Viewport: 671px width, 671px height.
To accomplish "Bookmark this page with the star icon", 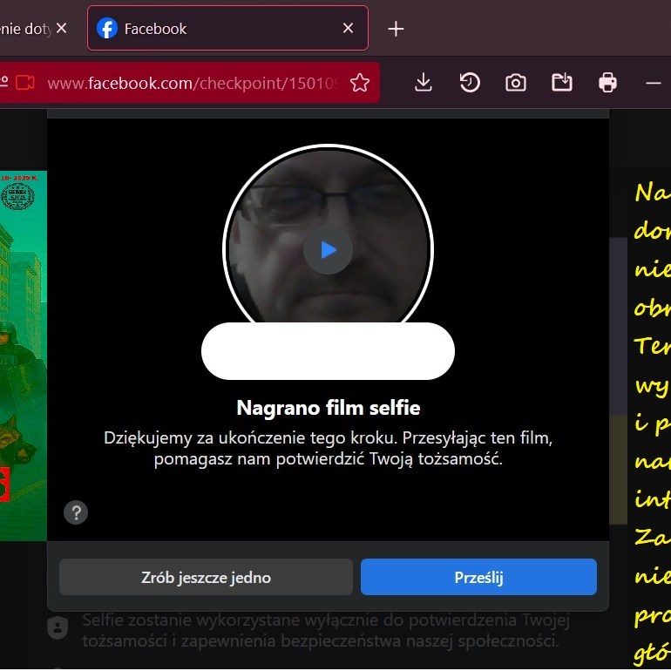I will click(359, 83).
